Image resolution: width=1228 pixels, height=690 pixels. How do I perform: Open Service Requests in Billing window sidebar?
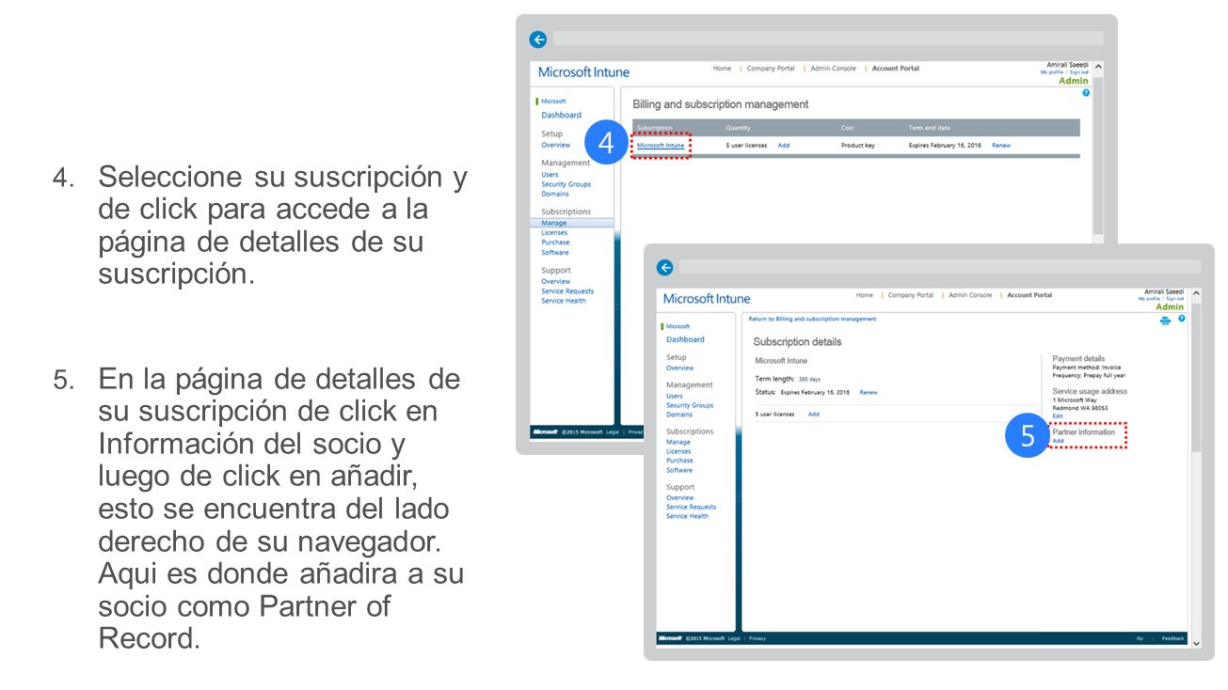pyautogui.click(x=567, y=291)
